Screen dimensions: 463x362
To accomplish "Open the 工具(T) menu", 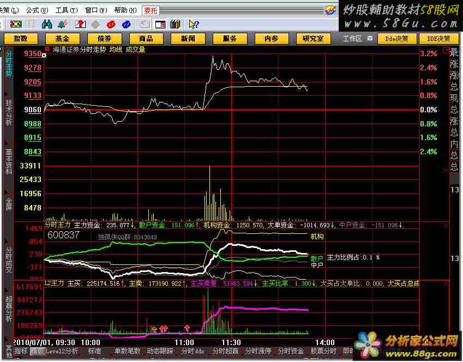I will click(67, 10).
